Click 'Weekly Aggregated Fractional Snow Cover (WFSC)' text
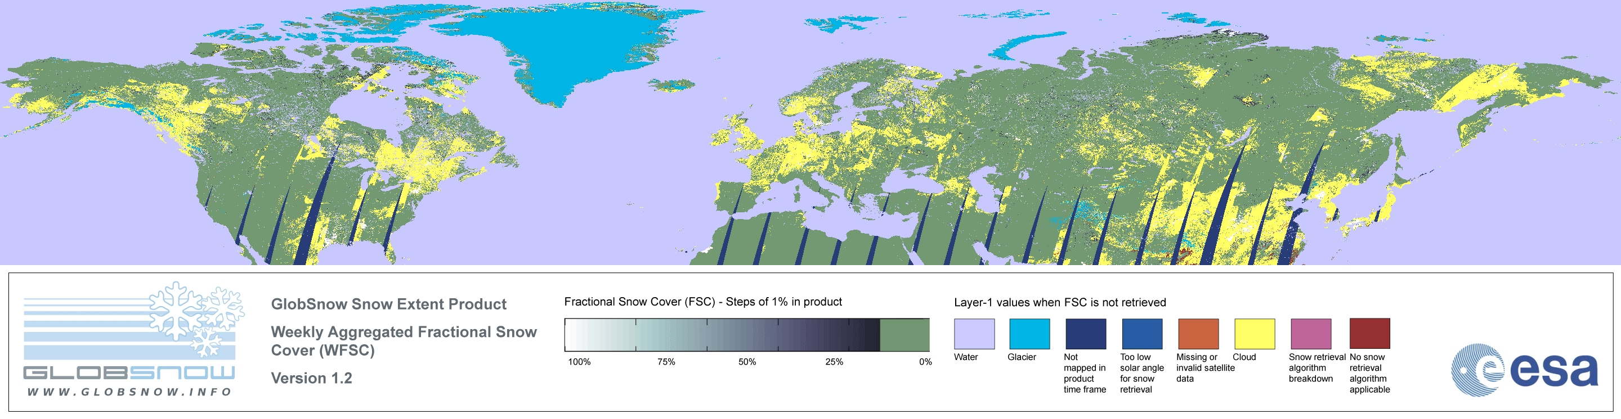 pyautogui.click(x=404, y=341)
